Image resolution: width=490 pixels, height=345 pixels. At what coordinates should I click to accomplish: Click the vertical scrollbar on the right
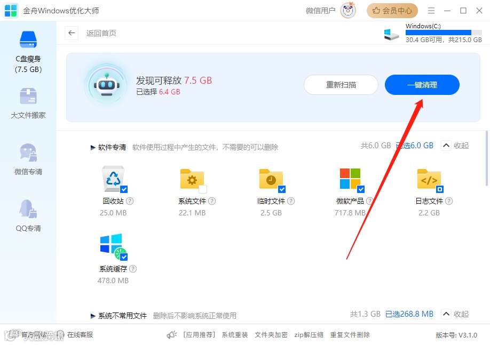tap(487, 158)
